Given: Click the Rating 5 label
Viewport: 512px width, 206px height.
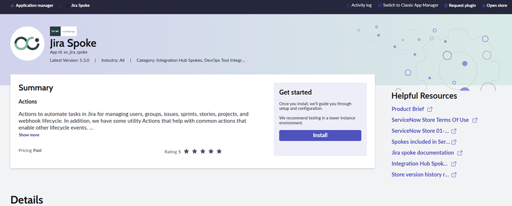Looking at the screenshot, I should (x=173, y=152).
